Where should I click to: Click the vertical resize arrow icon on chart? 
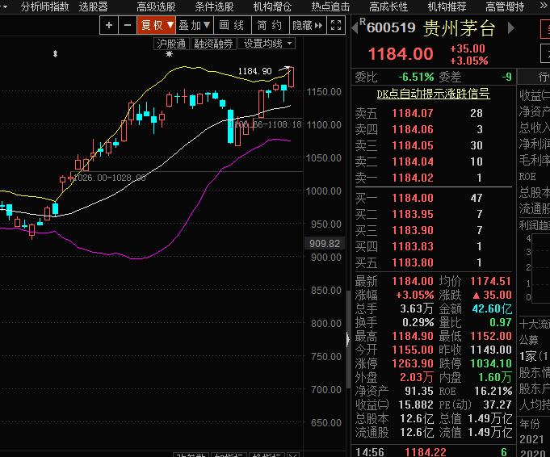click(x=55, y=53)
